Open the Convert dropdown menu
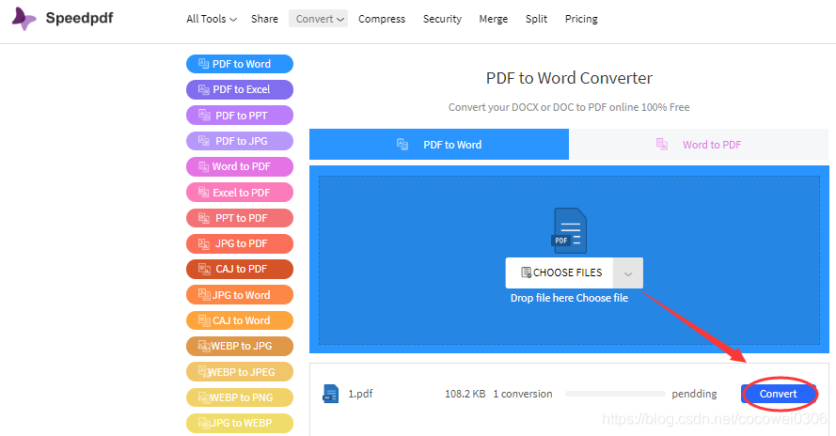Viewport: 836px width, 436px height. pyautogui.click(x=318, y=19)
